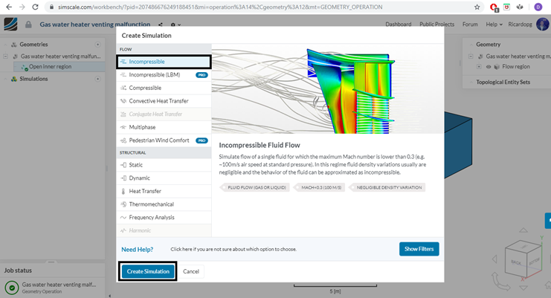Click the orientation cube top arrow
Viewport: 551px width, 298px height.
(x=523, y=230)
